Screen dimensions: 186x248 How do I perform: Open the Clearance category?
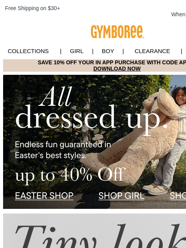click(x=152, y=51)
